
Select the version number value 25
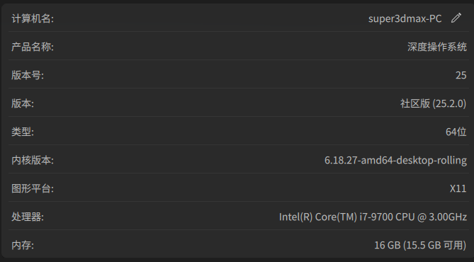[461, 75]
